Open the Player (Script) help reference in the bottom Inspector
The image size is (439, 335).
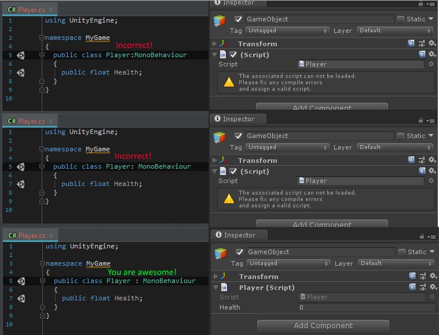412,287
